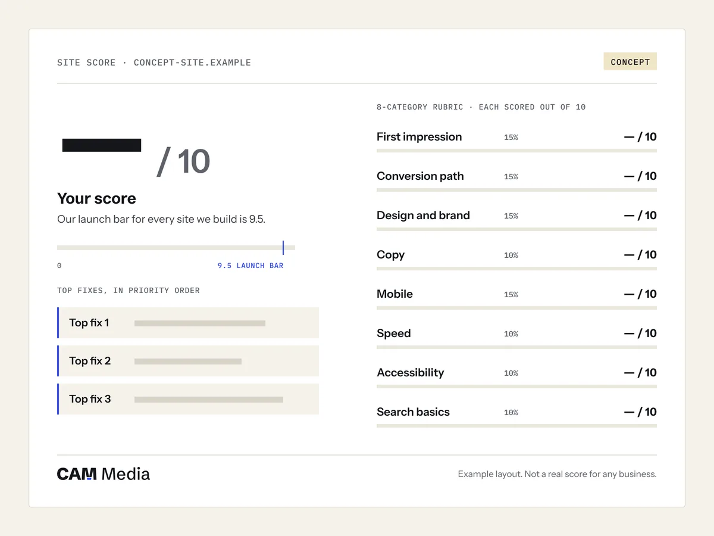This screenshot has height=536, width=714.
Task: Click the Design and brand score value
Action: coord(640,216)
